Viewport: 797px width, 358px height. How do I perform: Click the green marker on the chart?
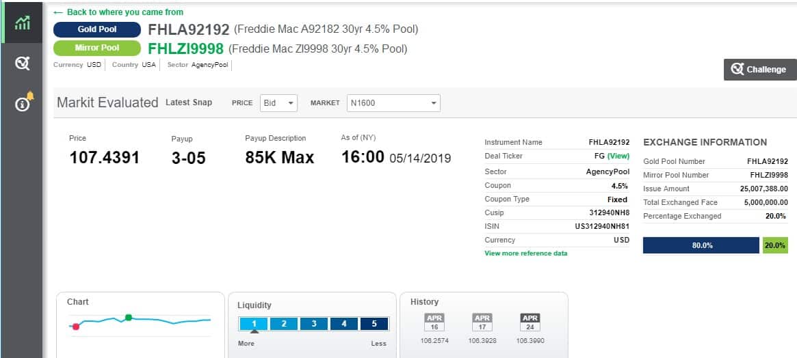click(129, 318)
